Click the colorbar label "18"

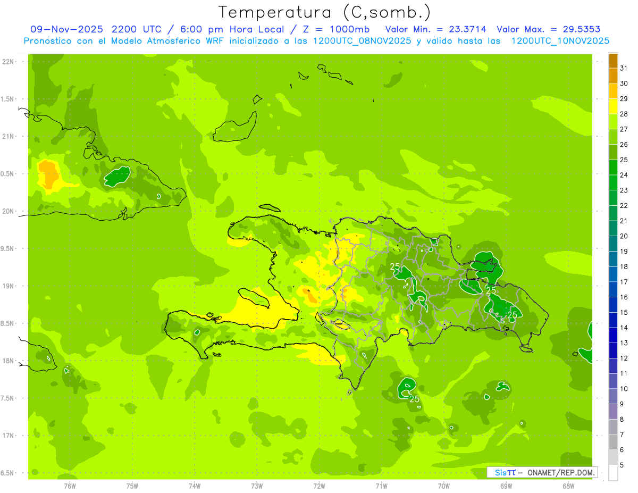(624, 266)
